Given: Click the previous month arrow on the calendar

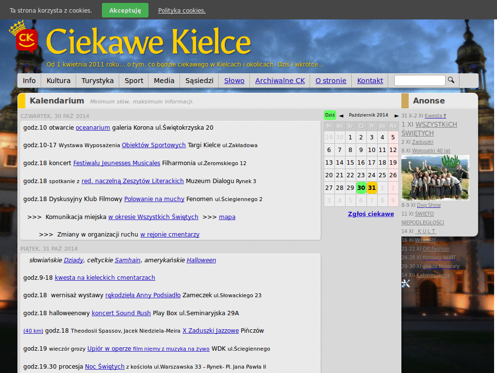Looking at the screenshot, I should tap(341, 115).
